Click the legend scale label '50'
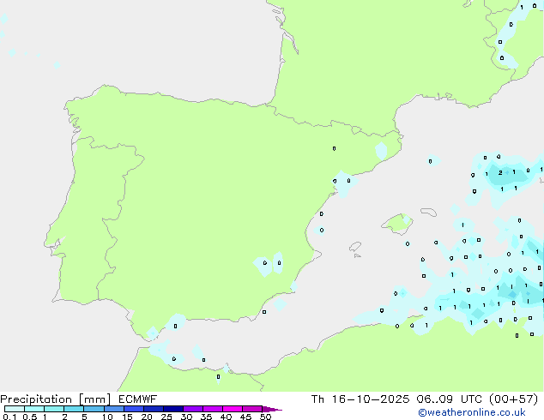This screenshot has height=420, width=544. coord(265,417)
